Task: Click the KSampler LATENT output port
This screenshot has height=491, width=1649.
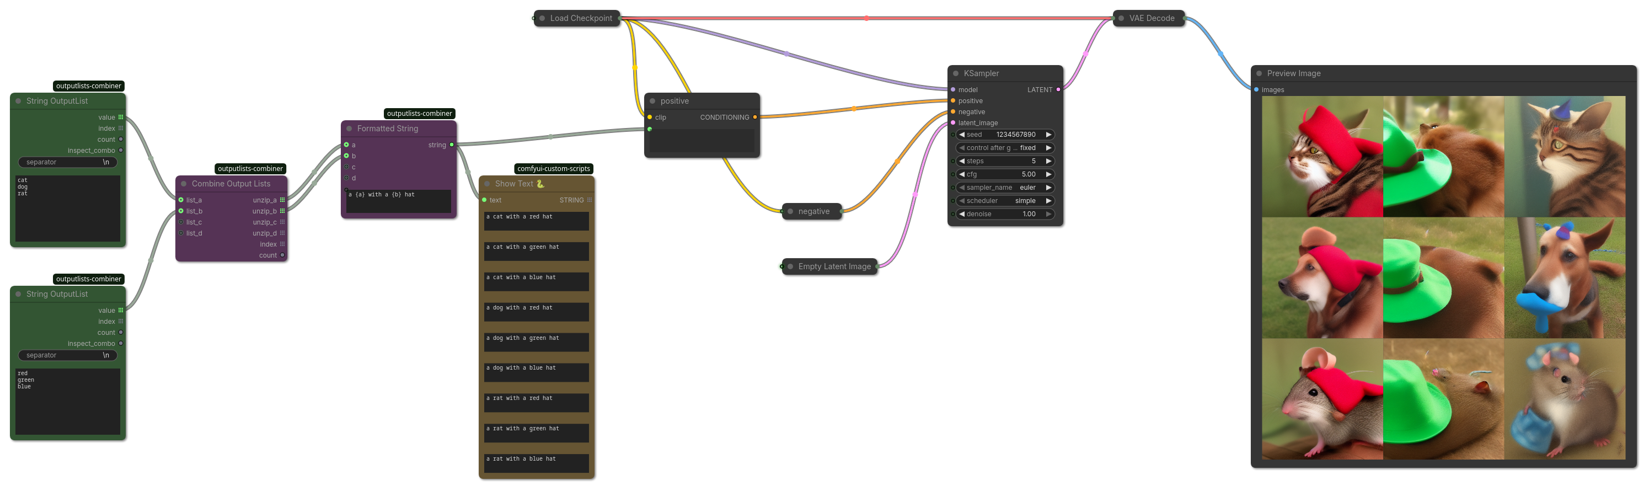Action: pyautogui.click(x=1058, y=89)
